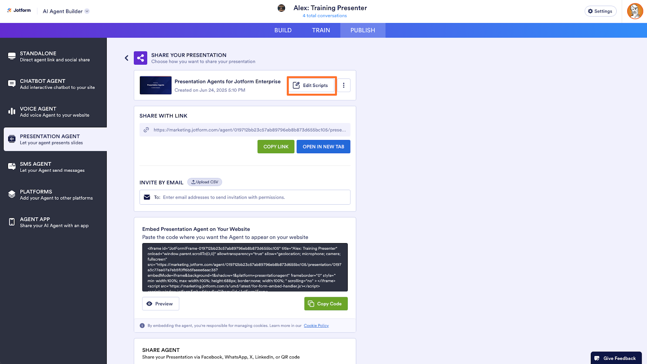Image resolution: width=647 pixels, height=364 pixels.
Task: Click Copy Code
Action: 326,304
